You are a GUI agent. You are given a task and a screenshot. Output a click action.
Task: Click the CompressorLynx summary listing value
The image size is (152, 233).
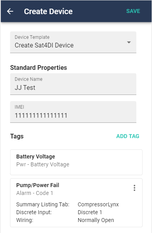[x=98, y=204]
